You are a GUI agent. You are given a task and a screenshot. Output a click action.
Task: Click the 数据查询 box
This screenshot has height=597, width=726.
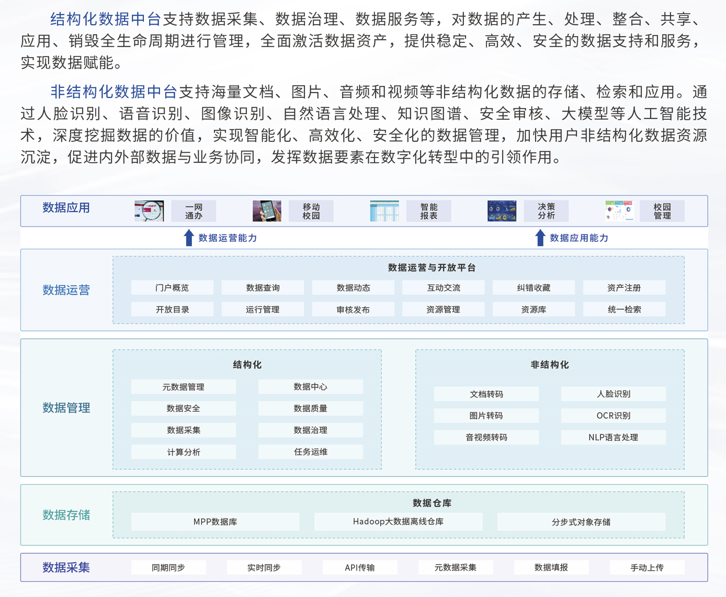click(263, 288)
